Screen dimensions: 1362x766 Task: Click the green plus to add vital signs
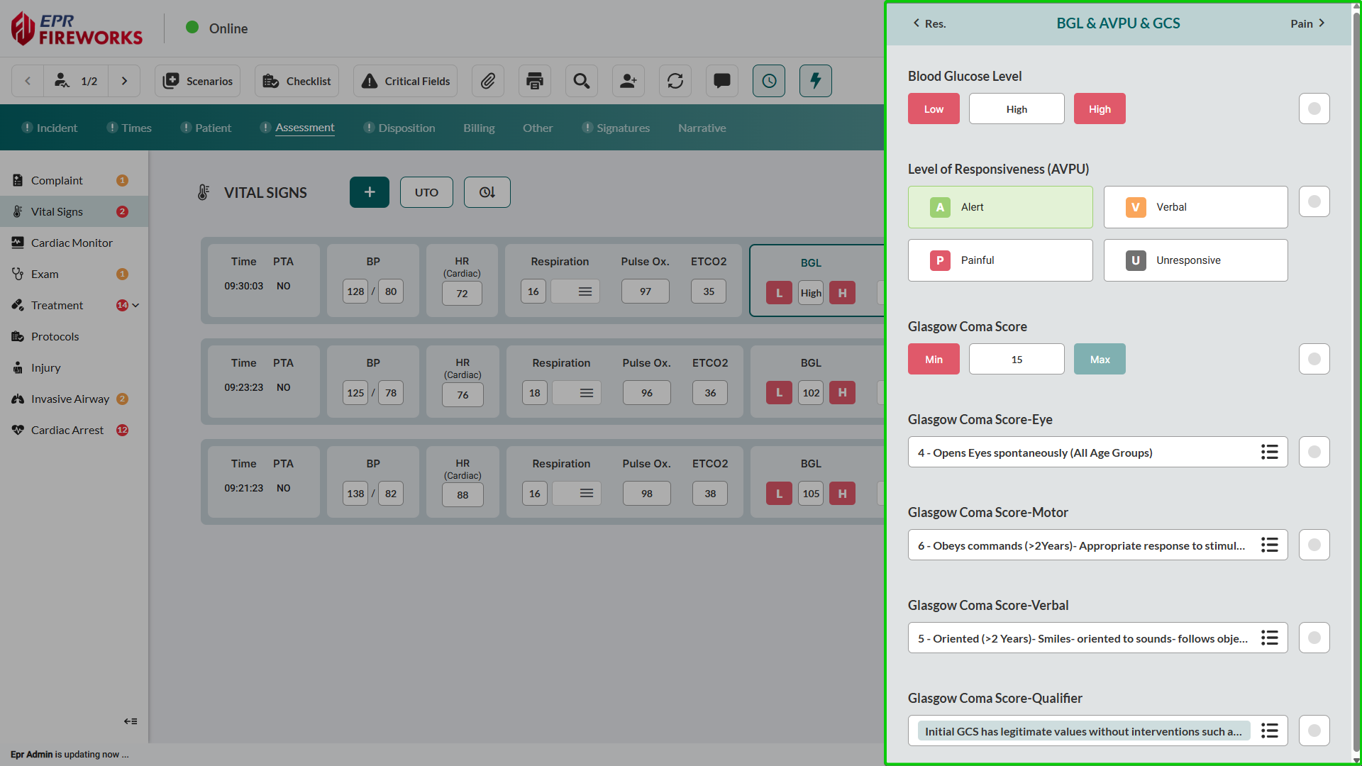369,192
